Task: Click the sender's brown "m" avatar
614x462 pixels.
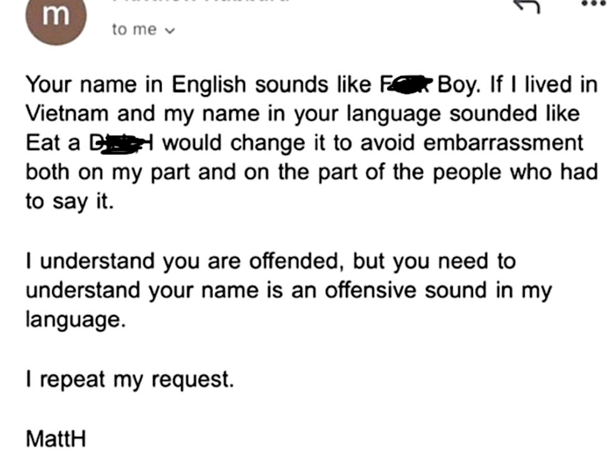Action: [54, 17]
